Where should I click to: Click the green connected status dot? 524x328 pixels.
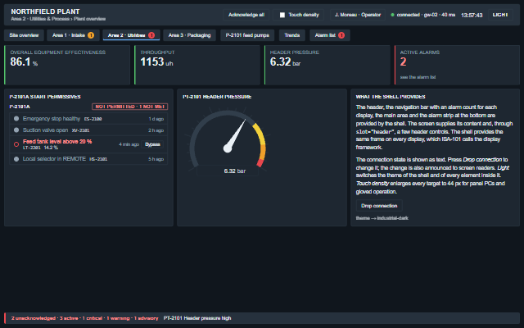392,15
